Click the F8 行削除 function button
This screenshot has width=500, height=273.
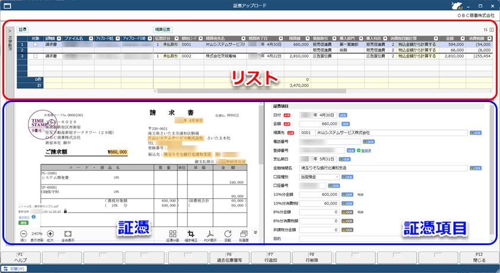[x=312, y=258]
